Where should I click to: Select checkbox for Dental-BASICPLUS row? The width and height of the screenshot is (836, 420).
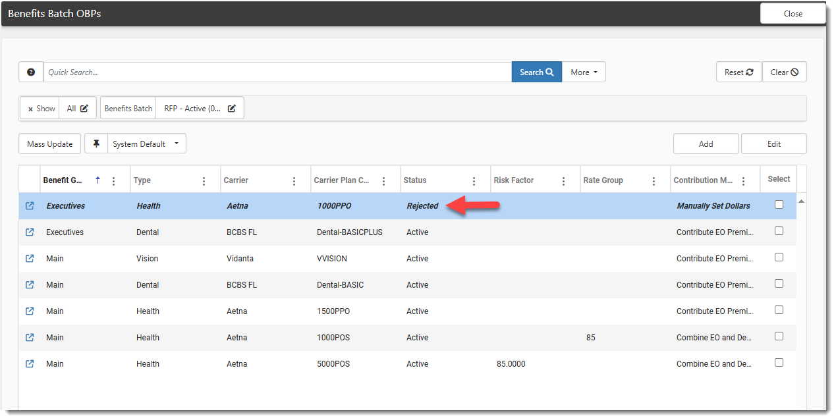click(779, 231)
